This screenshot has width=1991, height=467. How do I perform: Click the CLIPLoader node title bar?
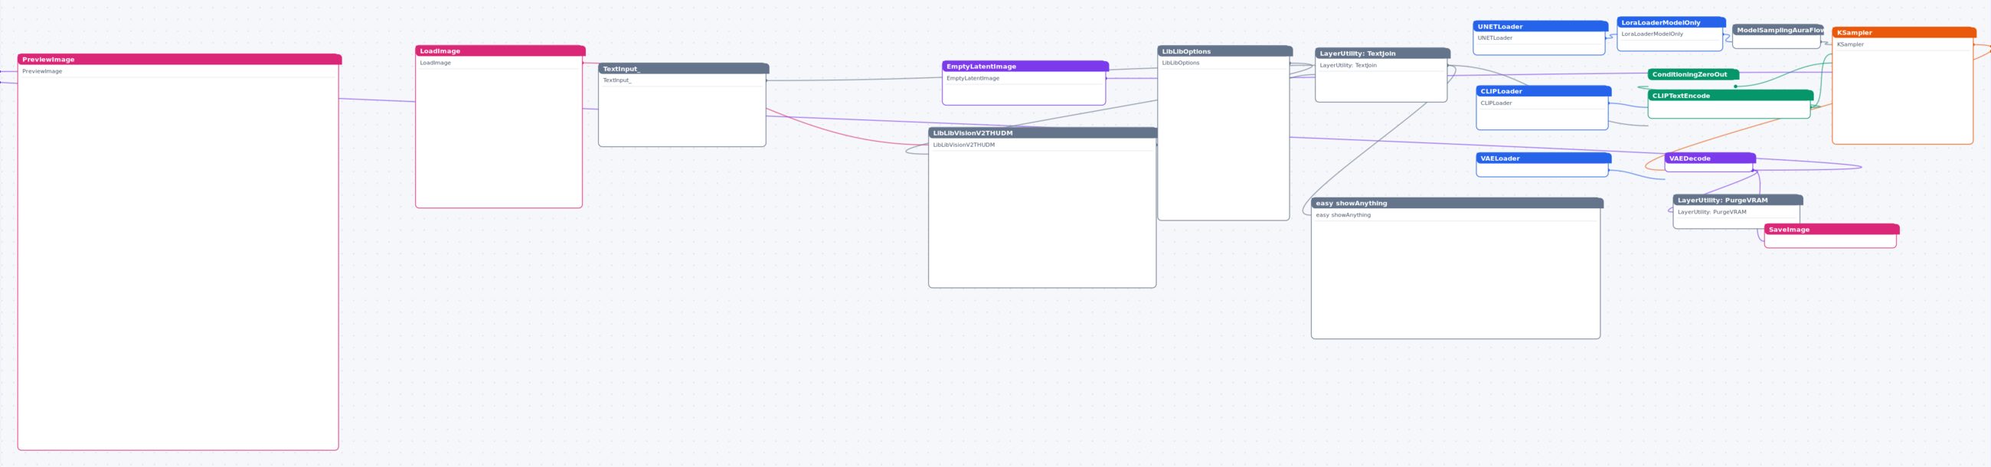pyautogui.click(x=1544, y=91)
